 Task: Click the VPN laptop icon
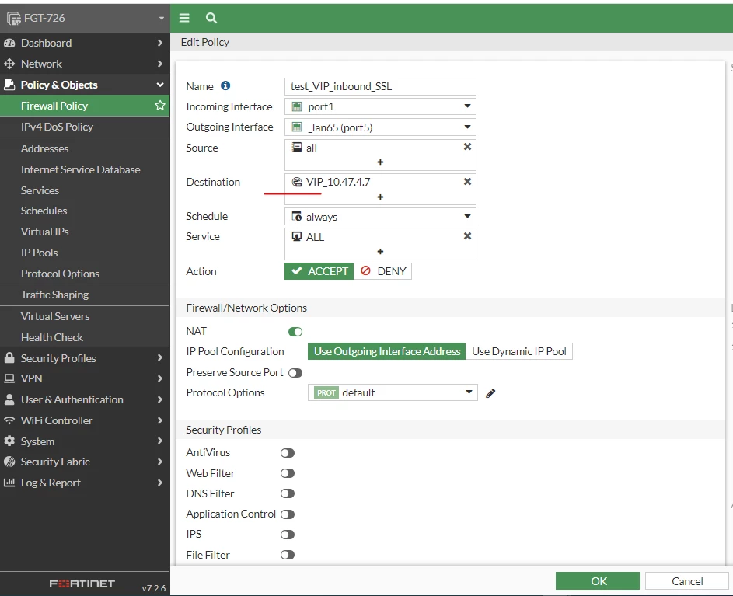[9, 378]
